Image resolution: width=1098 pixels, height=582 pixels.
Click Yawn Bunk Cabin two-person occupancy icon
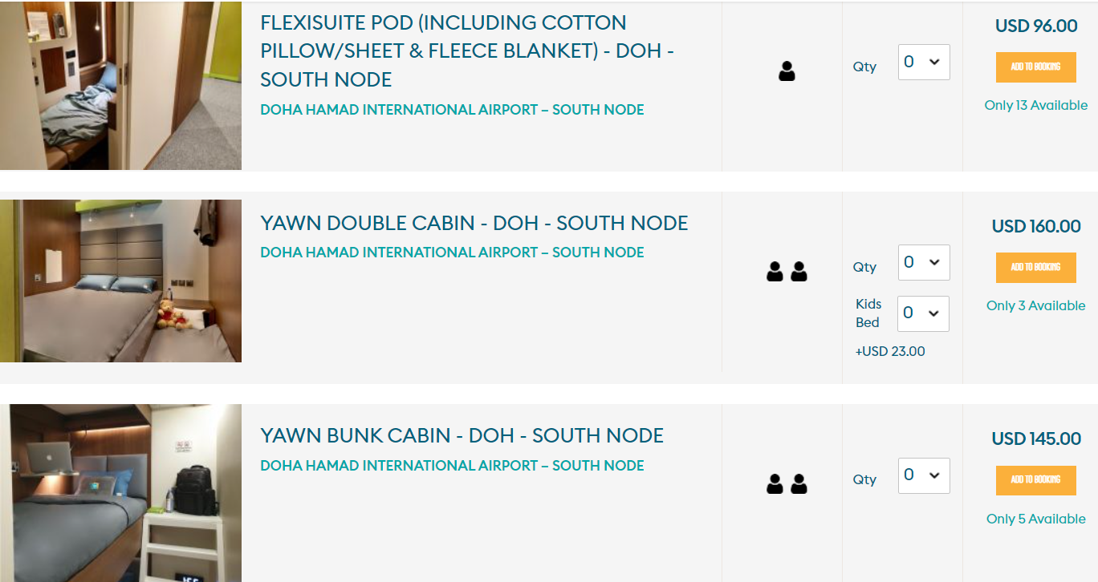point(787,483)
